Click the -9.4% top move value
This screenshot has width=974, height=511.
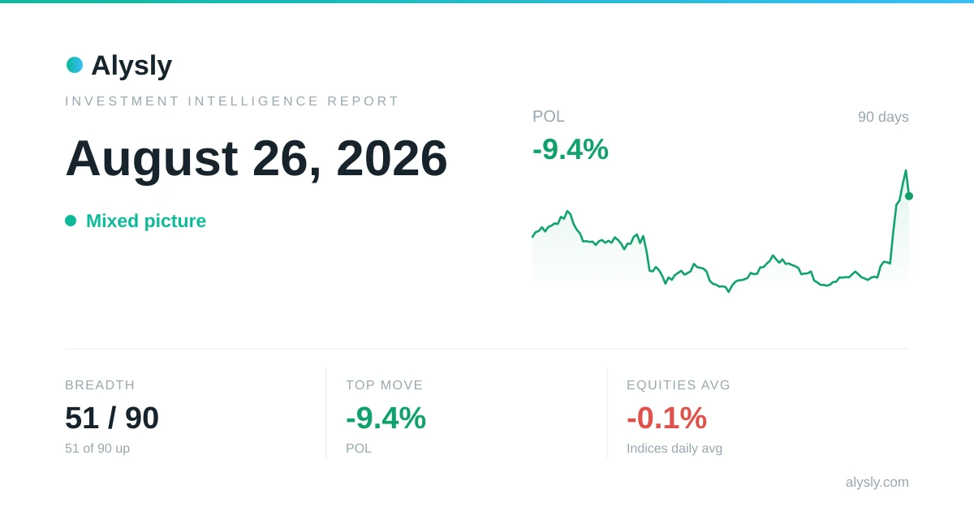coord(386,418)
